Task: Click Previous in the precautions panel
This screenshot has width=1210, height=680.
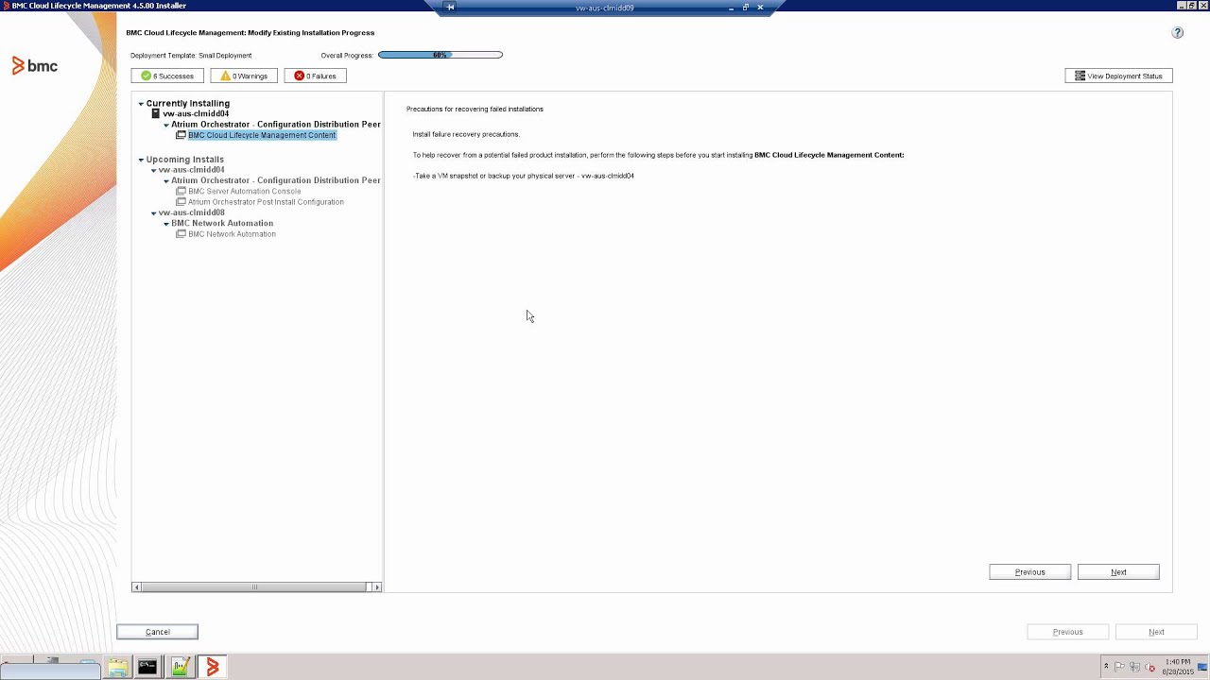Action: tap(1030, 572)
